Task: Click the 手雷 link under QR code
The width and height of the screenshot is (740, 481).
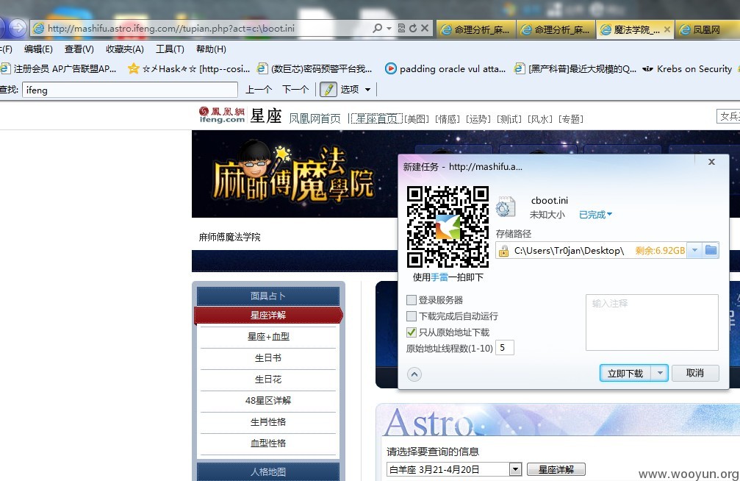Action: point(439,277)
